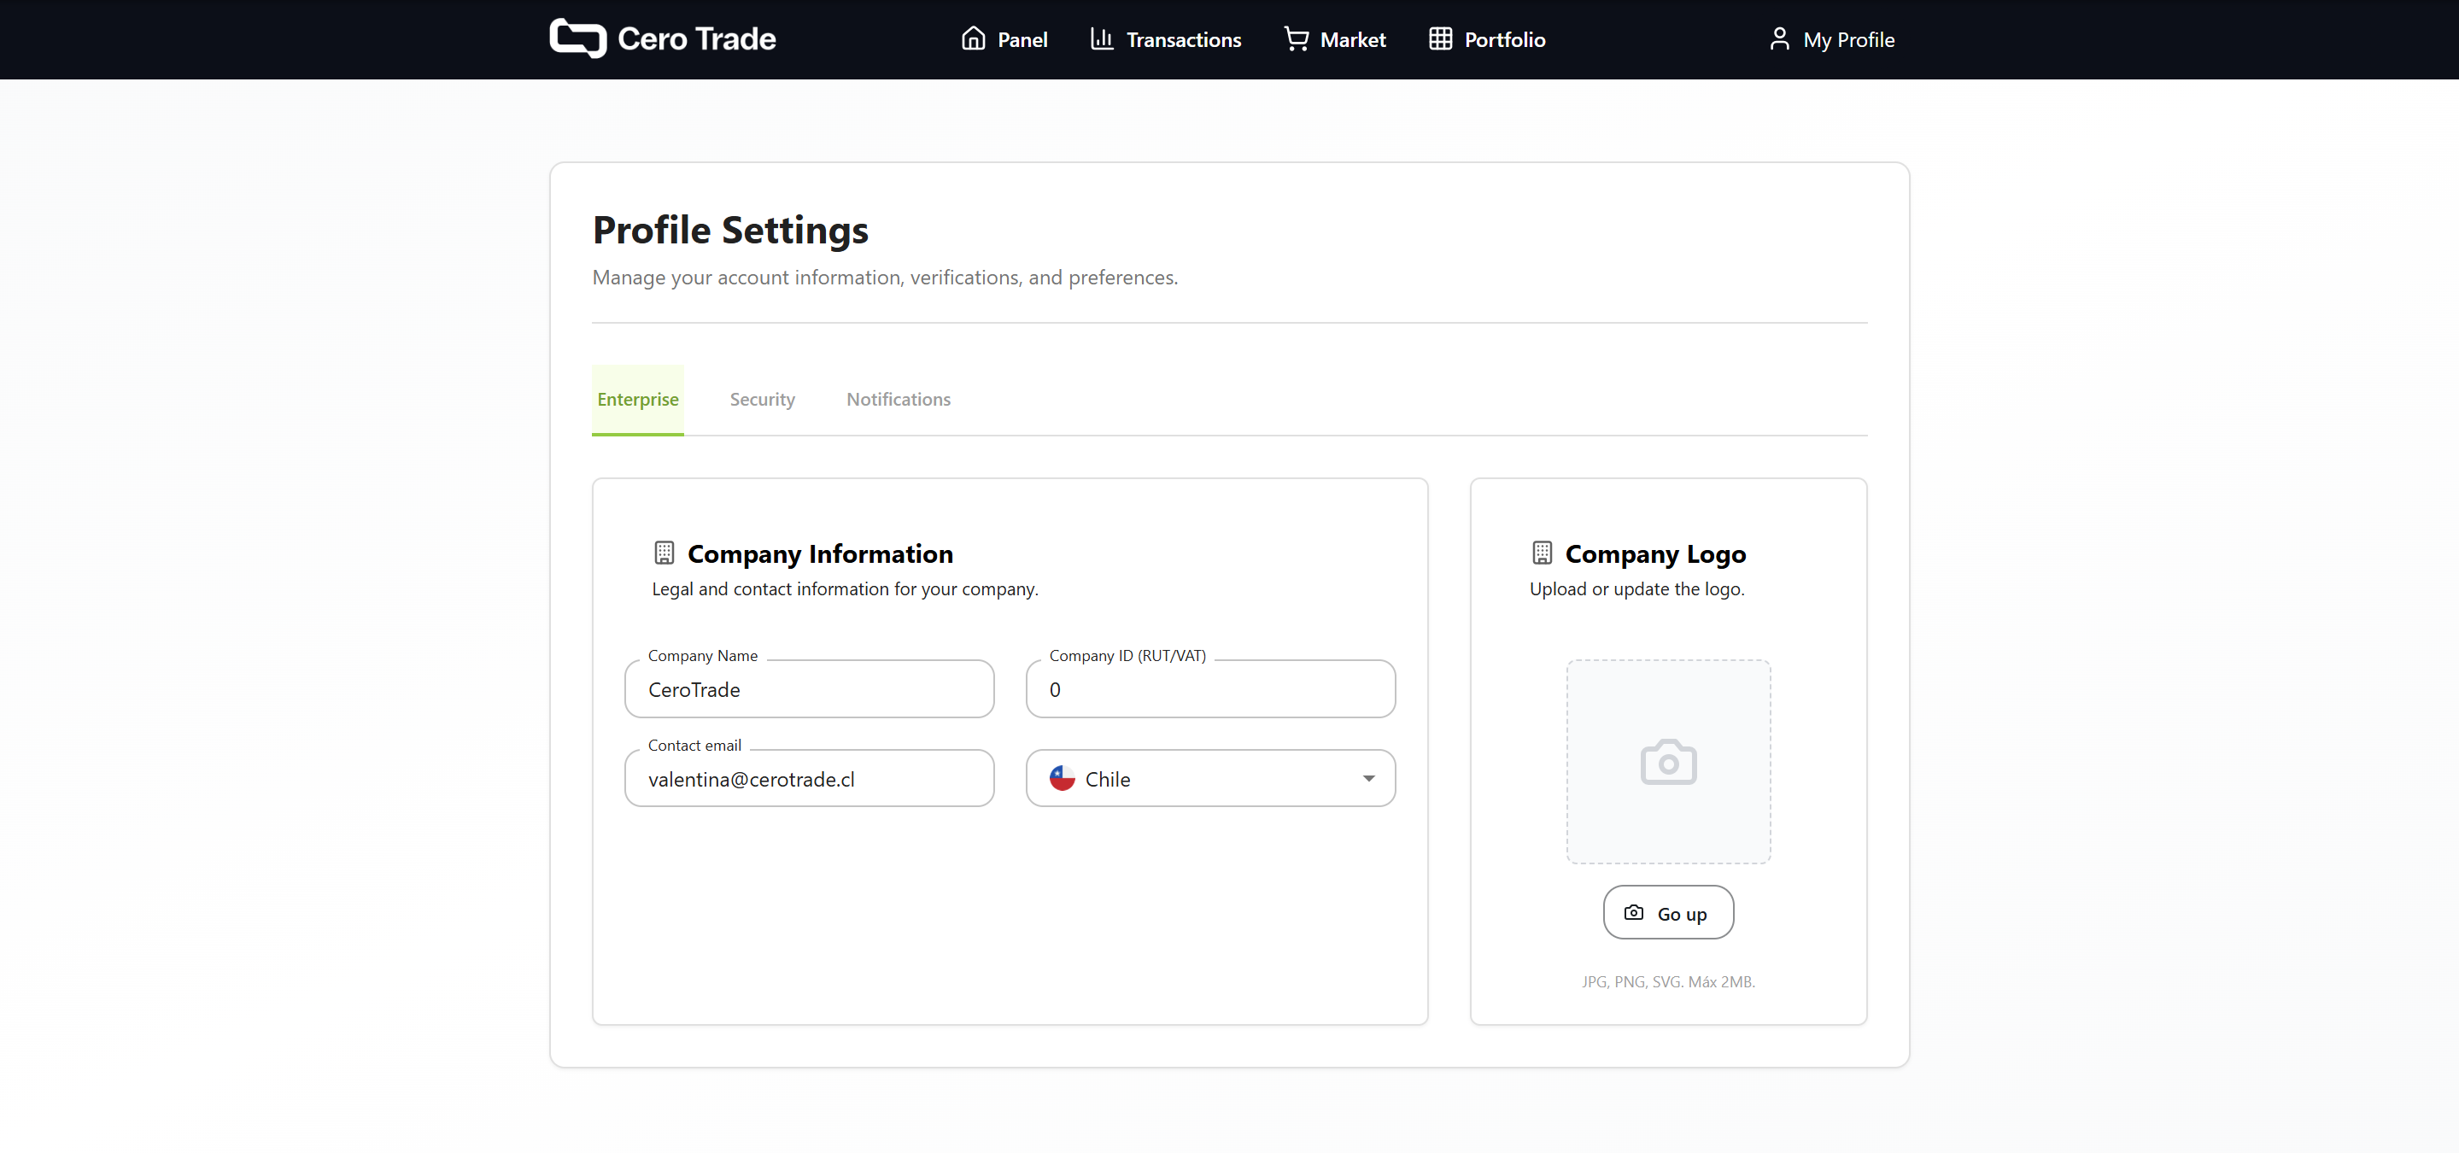Click the Transactions bar chart icon
Viewport: 2459px width, 1153px height.
click(1102, 38)
